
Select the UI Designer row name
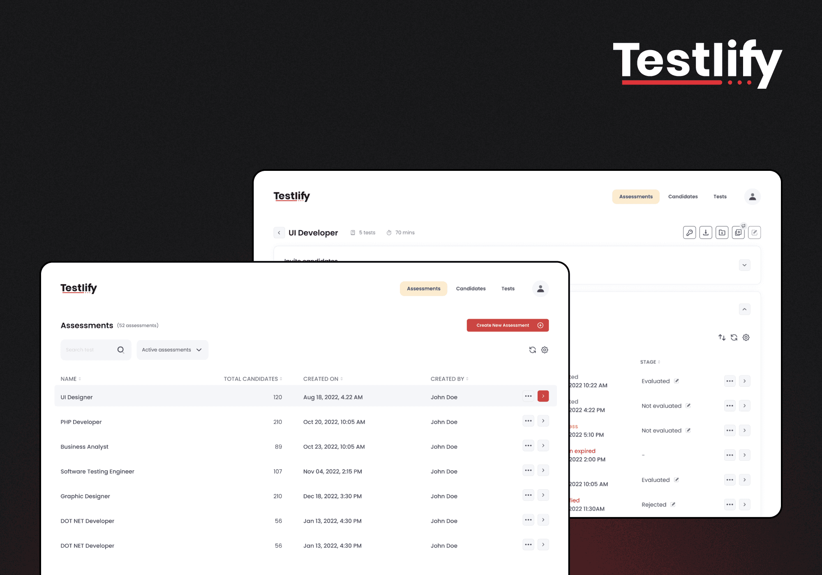point(76,397)
